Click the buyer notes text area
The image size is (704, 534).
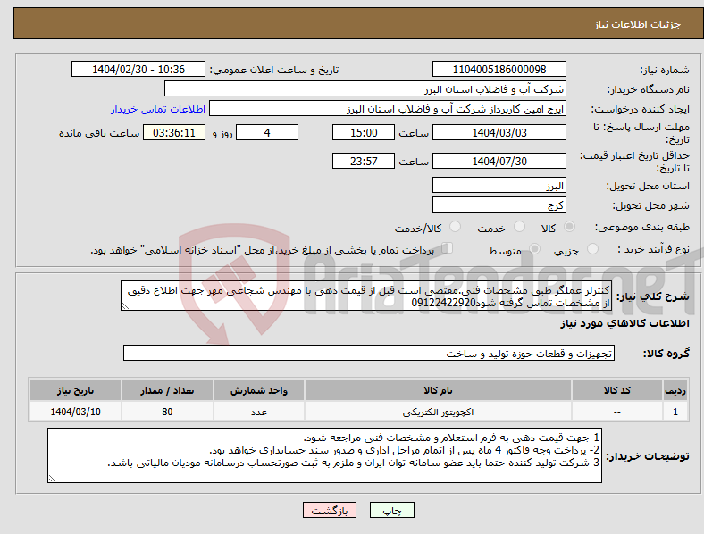(x=324, y=455)
